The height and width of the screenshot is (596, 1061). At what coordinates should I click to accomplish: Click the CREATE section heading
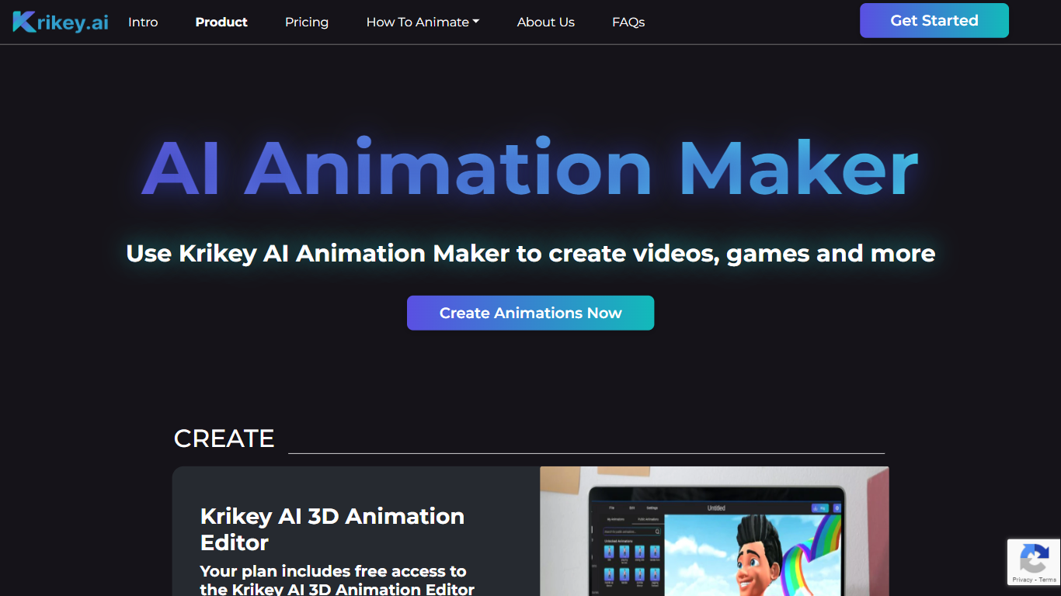(x=224, y=438)
